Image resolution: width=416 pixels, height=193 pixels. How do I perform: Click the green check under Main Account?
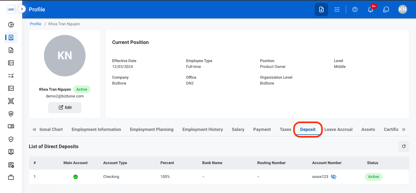coord(75,177)
